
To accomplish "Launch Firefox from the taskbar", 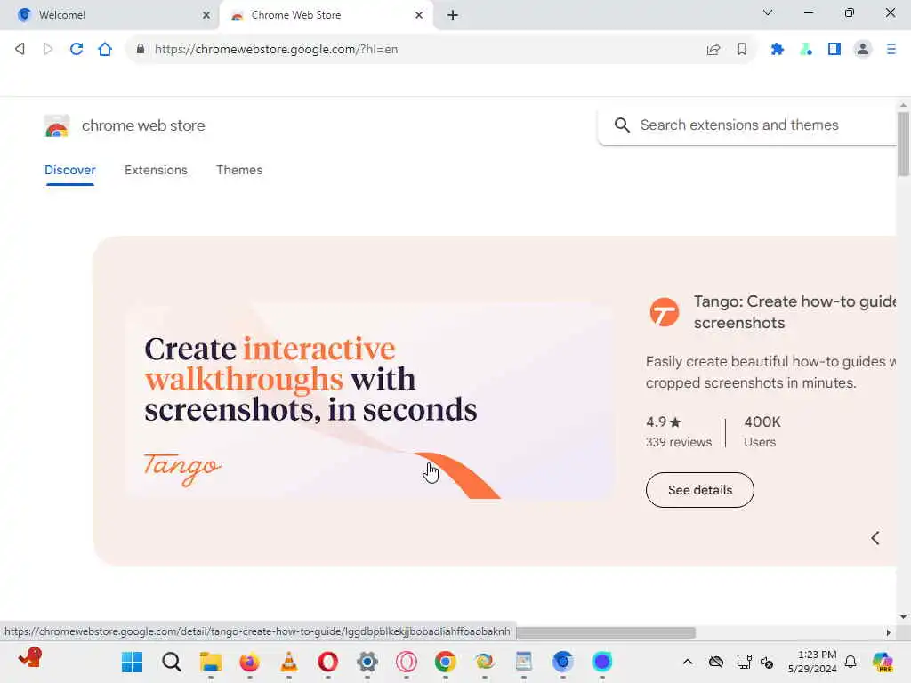I will (249, 662).
